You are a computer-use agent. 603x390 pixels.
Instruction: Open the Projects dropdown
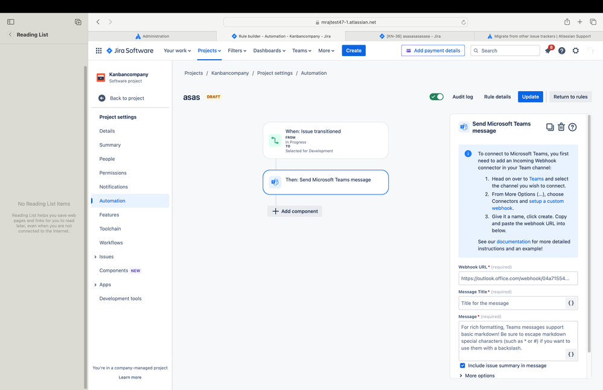pyautogui.click(x=209, y=50)
